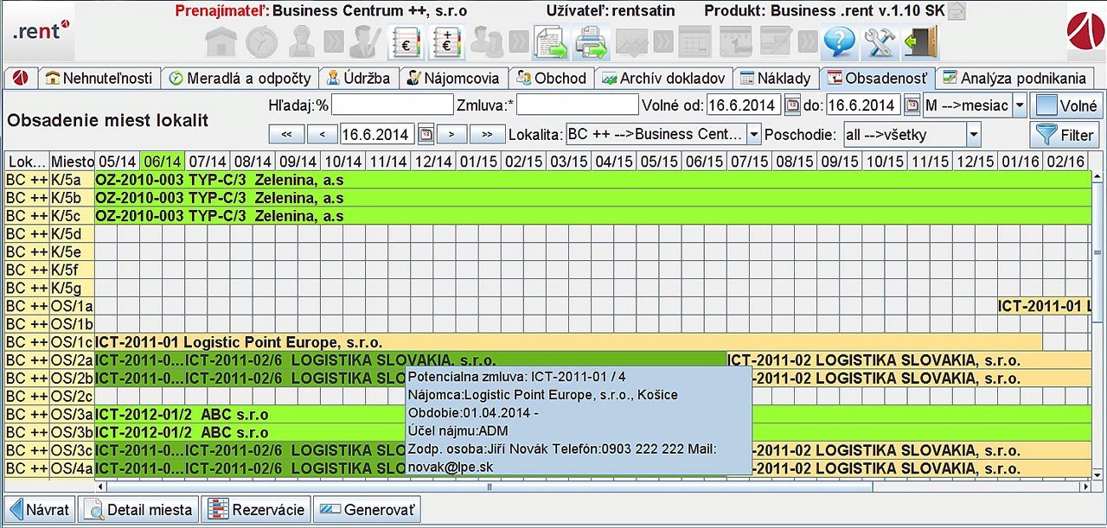Switch to the Náklady tab
The image size is (1107, 528).
[775, 78]
